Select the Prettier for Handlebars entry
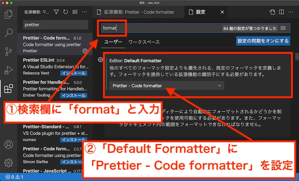 (55, 89)
